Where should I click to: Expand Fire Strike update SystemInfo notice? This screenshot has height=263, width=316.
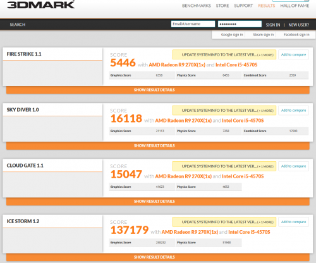[x=224, y=54]
